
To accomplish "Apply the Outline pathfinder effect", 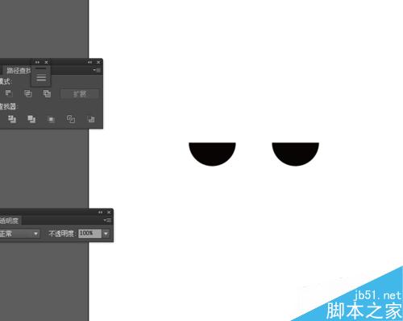I will pos(71,119).
